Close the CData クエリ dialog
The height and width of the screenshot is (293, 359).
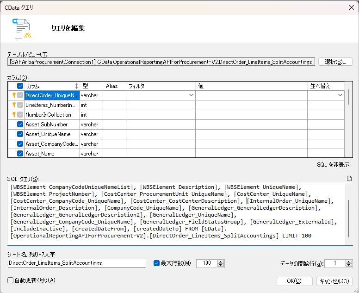click(352, 7)
